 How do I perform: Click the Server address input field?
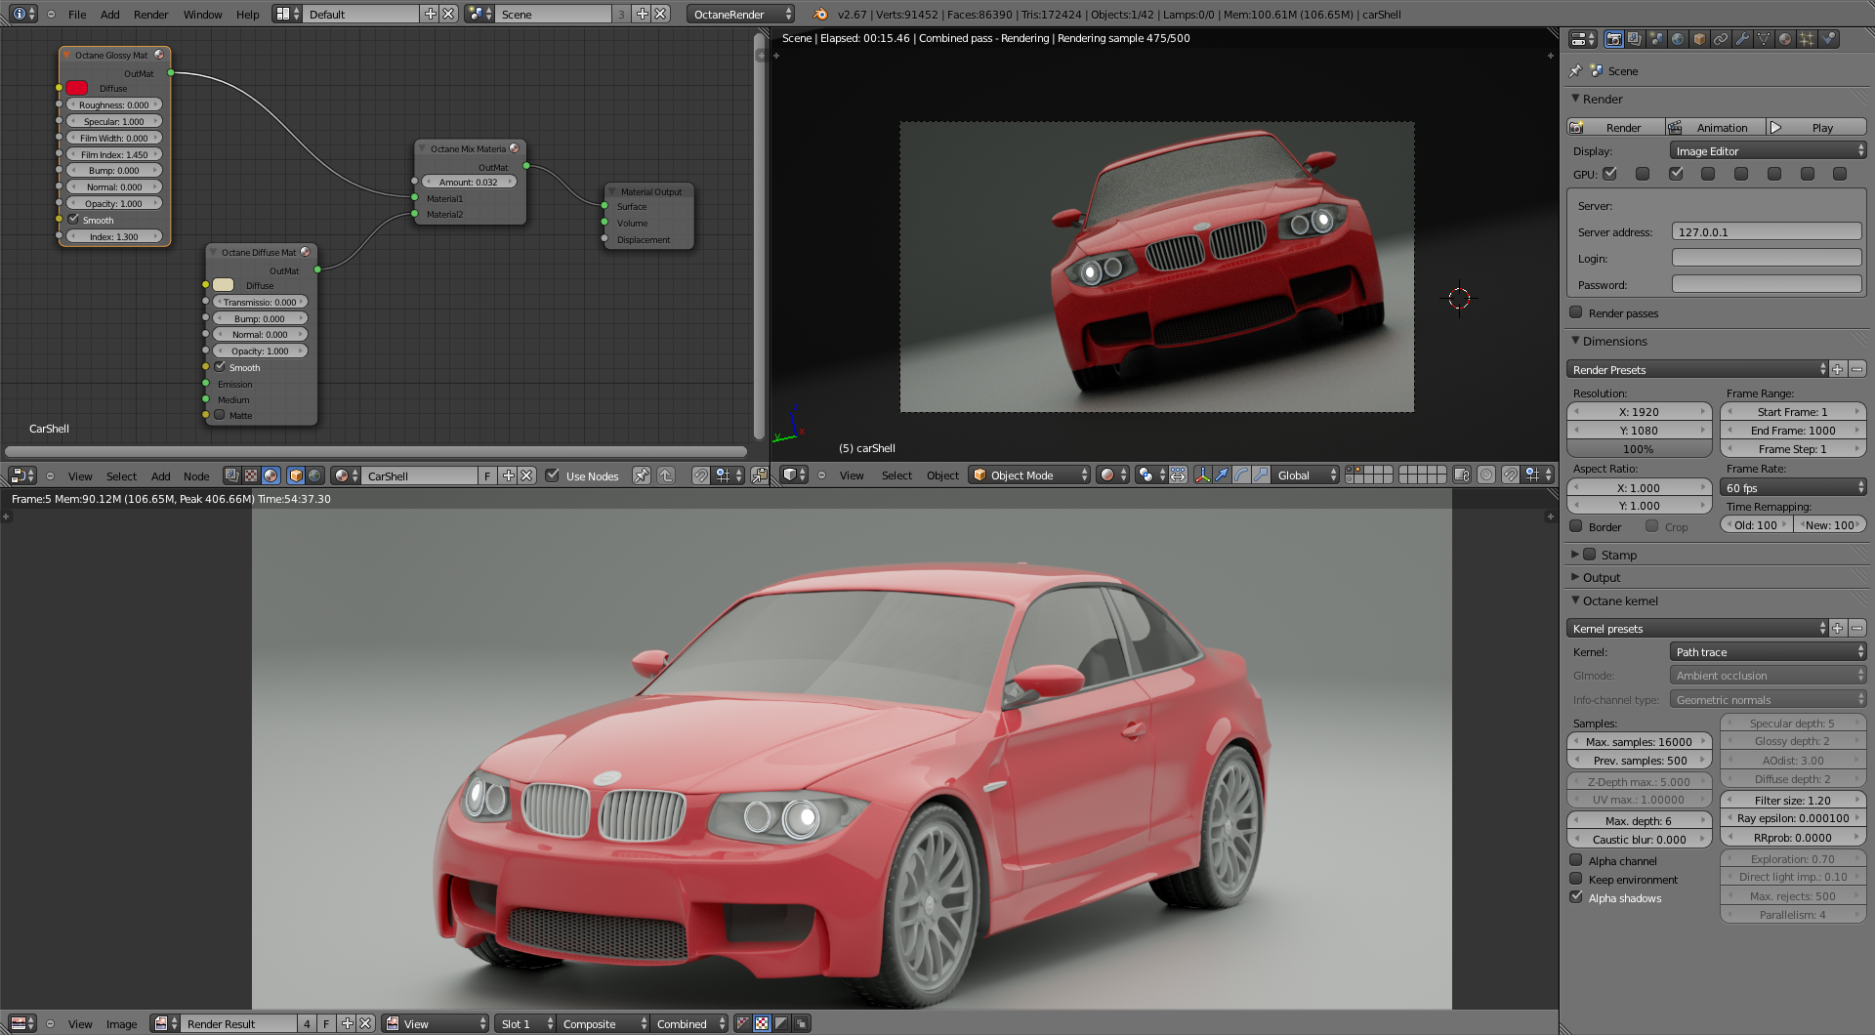(1767, 231)
